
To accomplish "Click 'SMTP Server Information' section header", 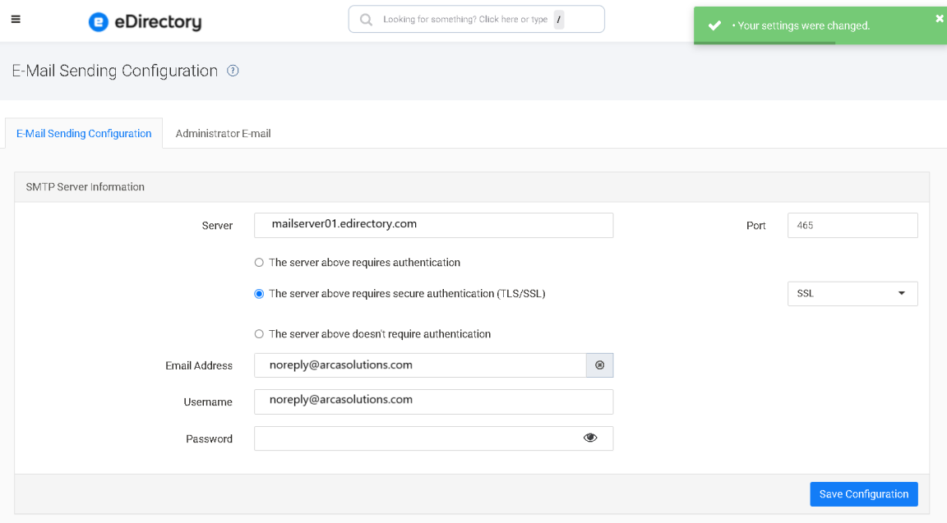I will click(x=85, y=187).
